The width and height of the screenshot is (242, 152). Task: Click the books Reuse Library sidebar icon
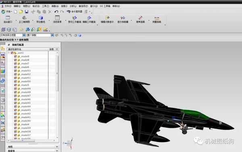3,71
